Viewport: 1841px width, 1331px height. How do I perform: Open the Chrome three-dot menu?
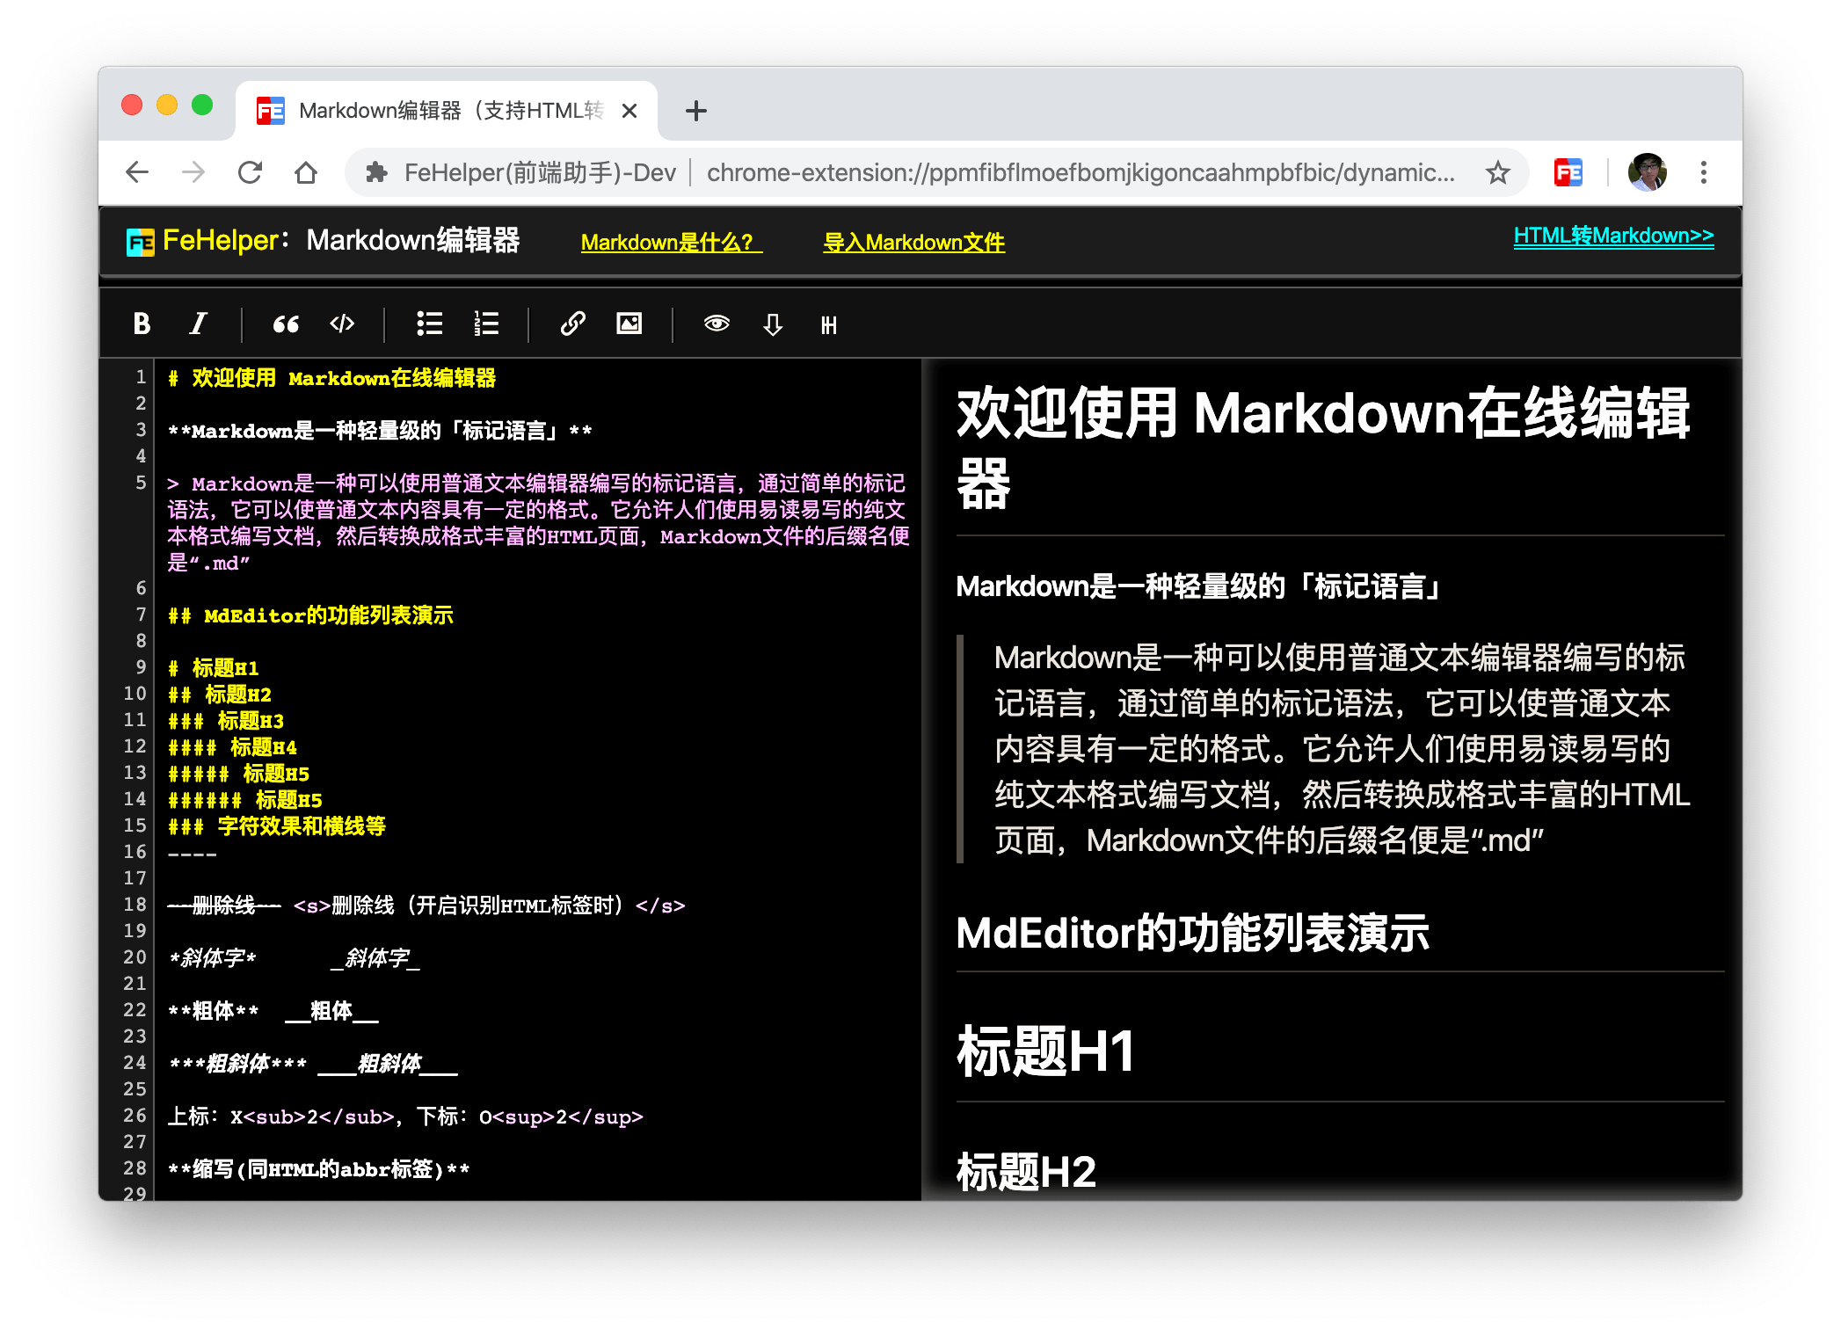pyautogui.click(x=1704, y=172)
